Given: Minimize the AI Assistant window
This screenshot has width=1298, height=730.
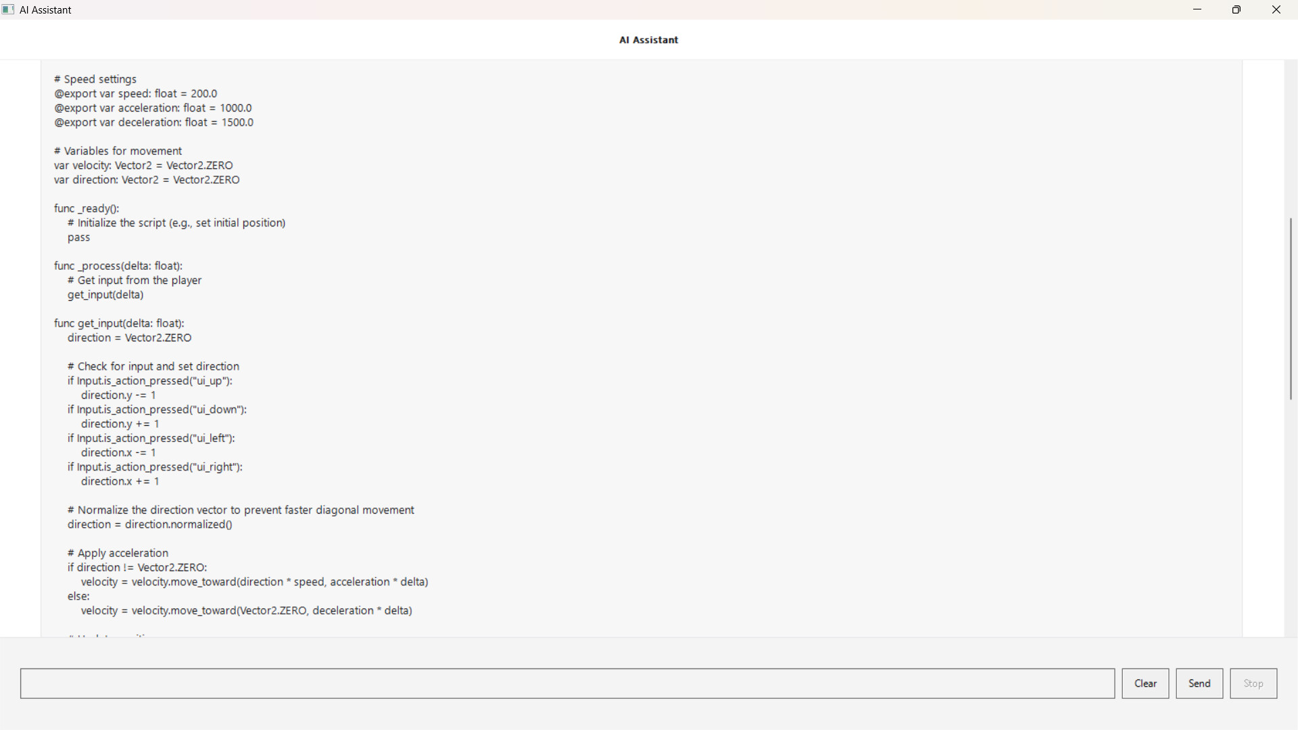Looking at the screenshot, I should coord(1197,9).
